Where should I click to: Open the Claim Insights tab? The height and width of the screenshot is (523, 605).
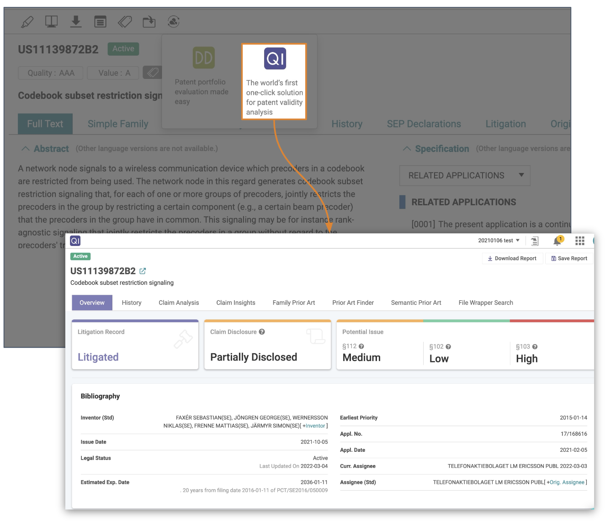[x=236, y=303]
